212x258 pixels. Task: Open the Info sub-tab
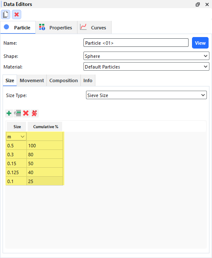[x=88, y=80]
